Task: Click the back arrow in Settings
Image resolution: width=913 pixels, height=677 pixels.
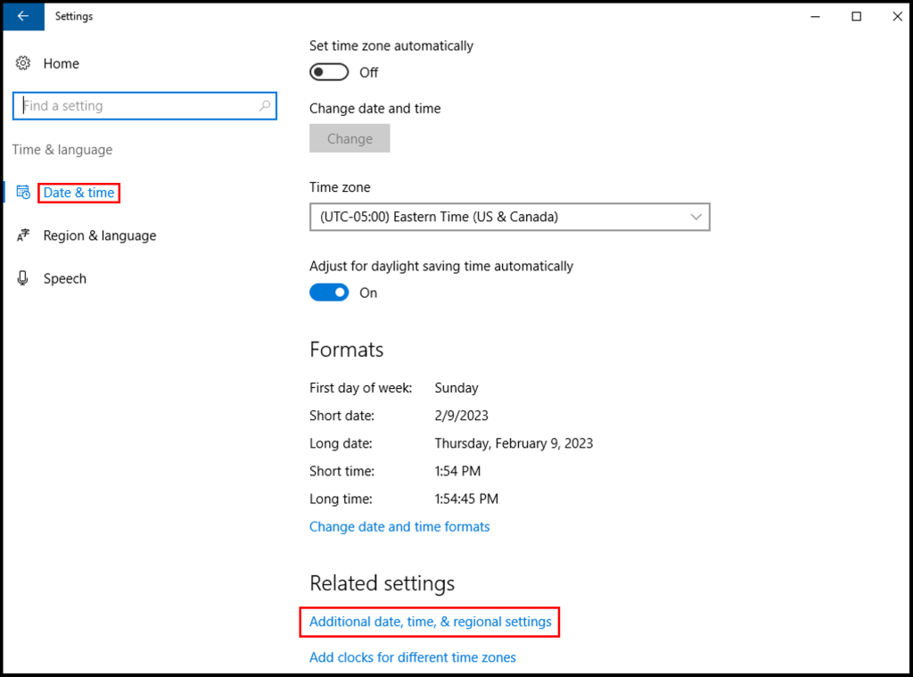Action: pyautogui.click(x=23, y=16)
